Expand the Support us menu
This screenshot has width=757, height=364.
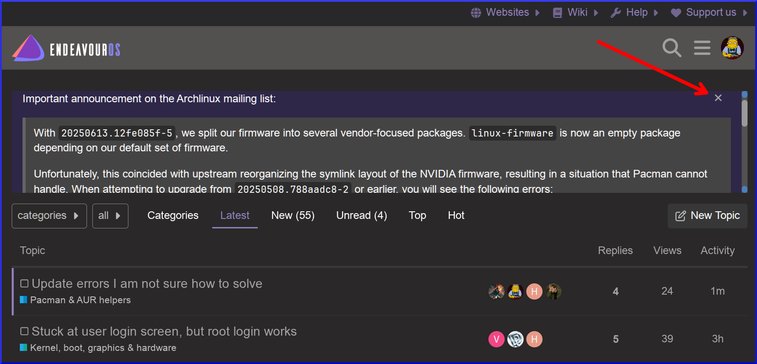tap(710, 13)
